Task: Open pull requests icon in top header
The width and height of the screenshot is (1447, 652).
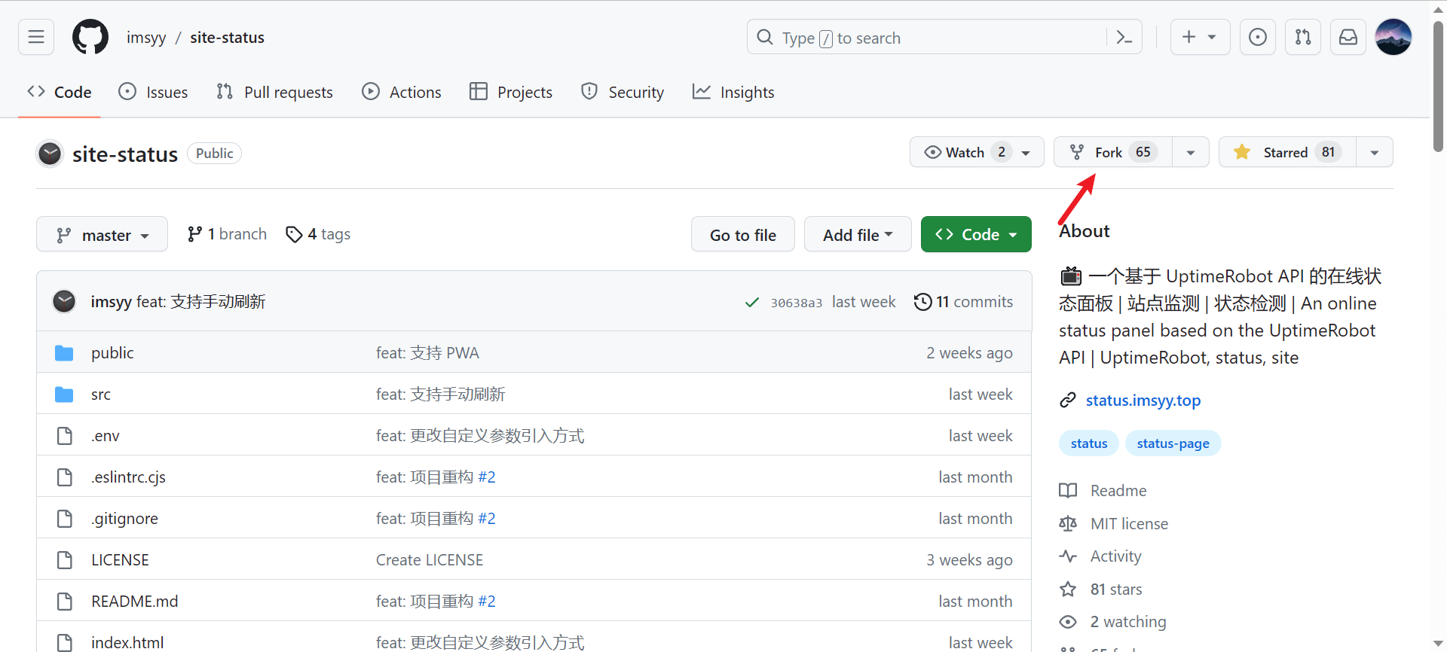Action: click(x=1302, y=37)
